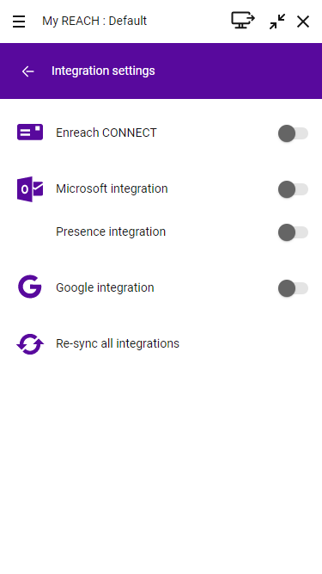322x574 pixels.
Task: Click the back arrow in Integration settings
Action: pos(27,71)
